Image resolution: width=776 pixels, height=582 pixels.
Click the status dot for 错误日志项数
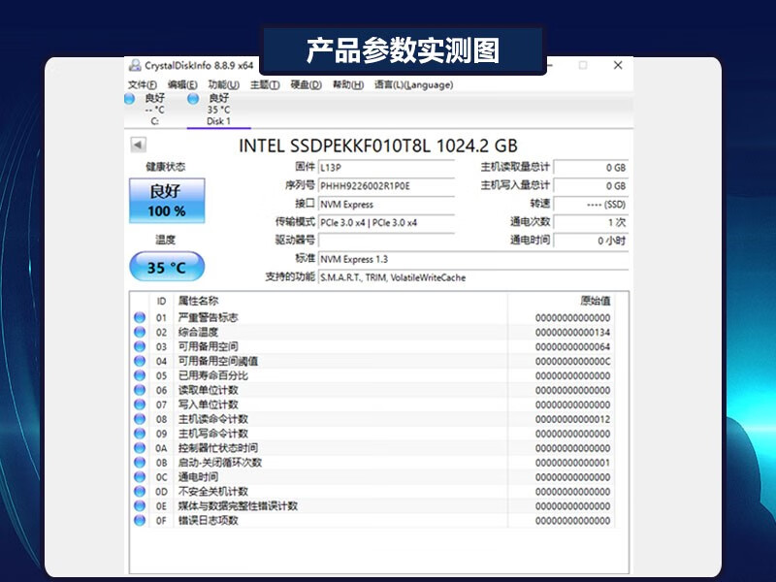tap(140, 520)
